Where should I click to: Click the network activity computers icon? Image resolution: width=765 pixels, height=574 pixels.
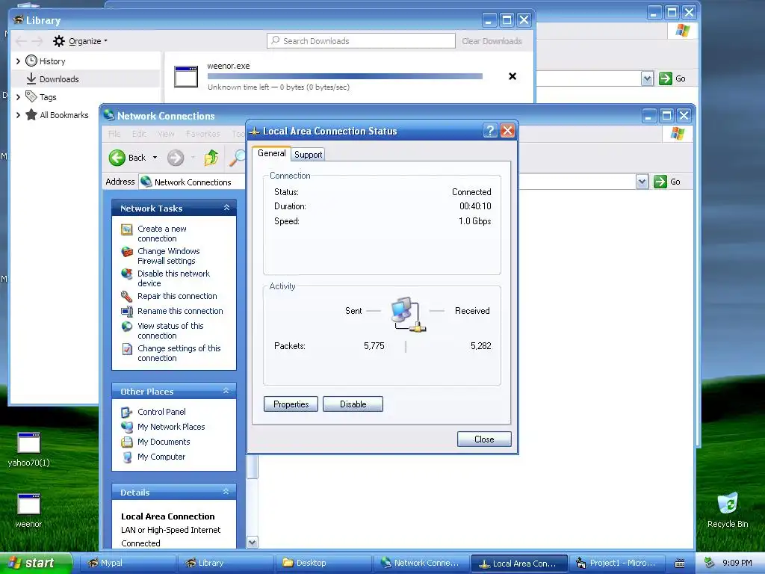click(x=408, y=314)
